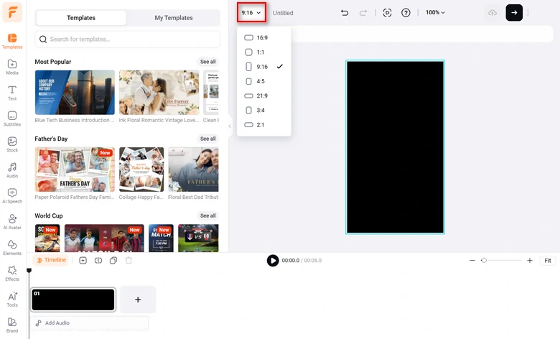Open the 9:16 aspect ratio dropdown
The width and height of the screenshot is (560, 339).
pos(251,12)
